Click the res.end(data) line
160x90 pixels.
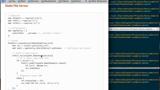32,68
